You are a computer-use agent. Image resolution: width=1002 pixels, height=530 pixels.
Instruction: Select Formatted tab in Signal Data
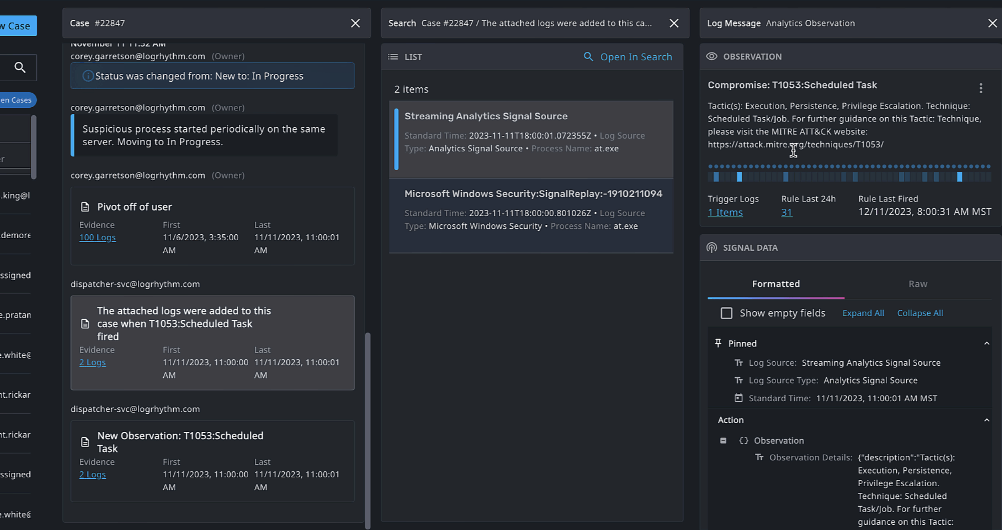(x=776, y=283)
